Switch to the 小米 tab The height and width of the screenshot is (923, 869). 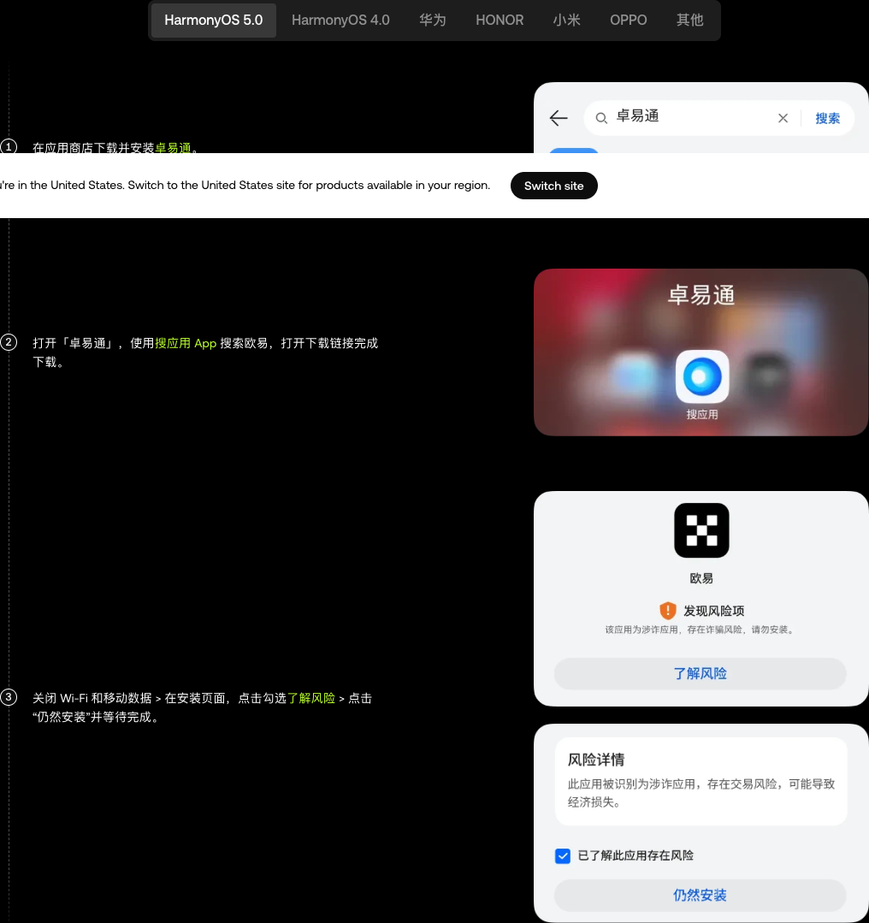point(566,20)
